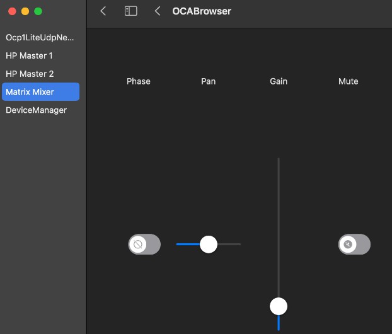Screen dimensions: 392x334
Task: Click the back chevron left of the sidebar icon
Action: pyautogui.click(x=103, y=11)
